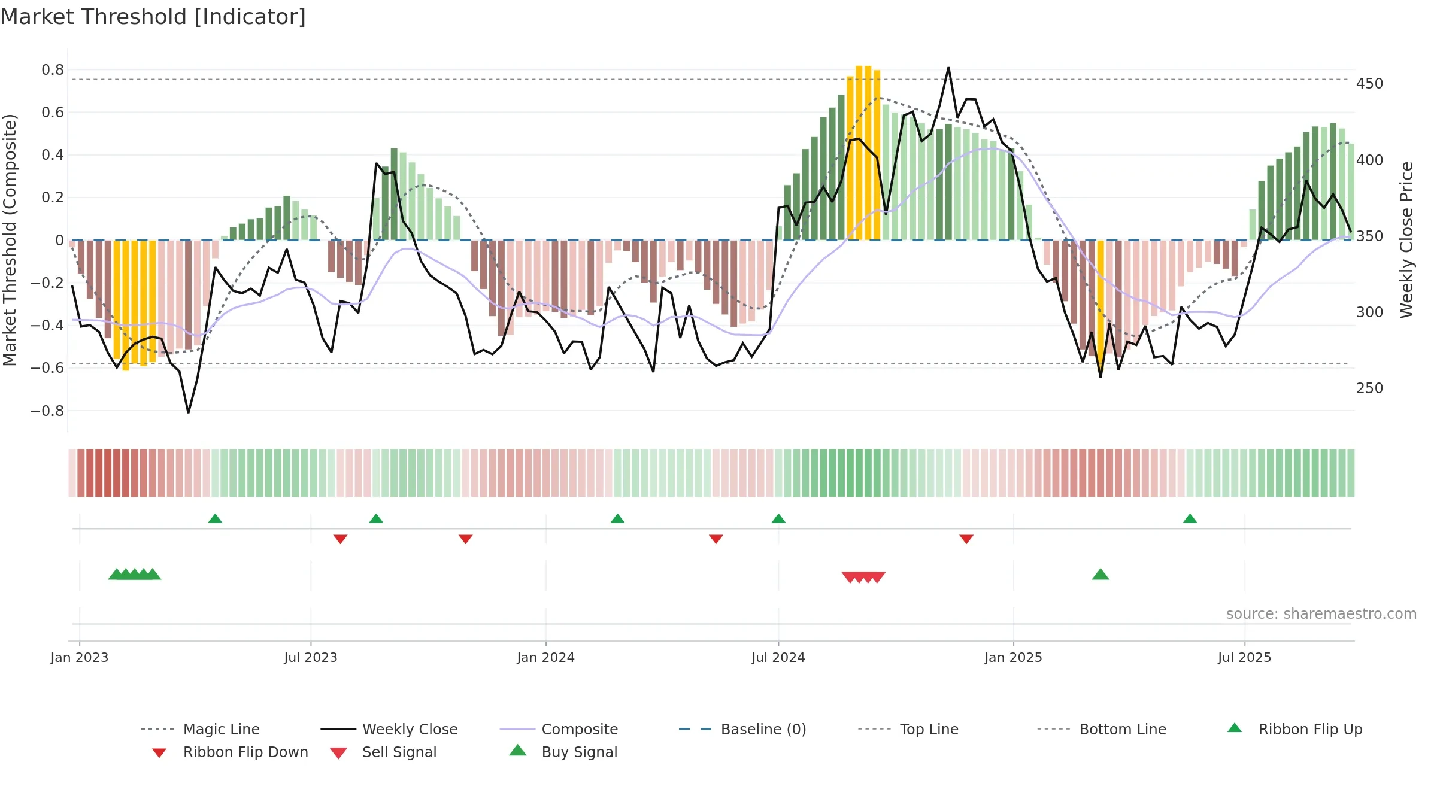This screenshot has width=1437, height=808.
Task: Click the Jan 2024 x-axis label
Action: 546,657
